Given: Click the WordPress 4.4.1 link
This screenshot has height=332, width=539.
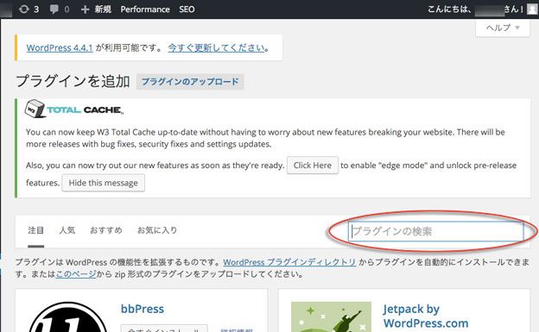Looking at the screenshot, I should (60, 47).
